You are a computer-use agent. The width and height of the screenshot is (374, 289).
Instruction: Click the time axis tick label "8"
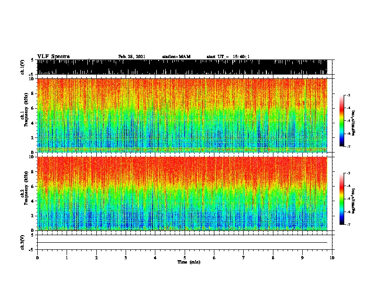point(273,258)
